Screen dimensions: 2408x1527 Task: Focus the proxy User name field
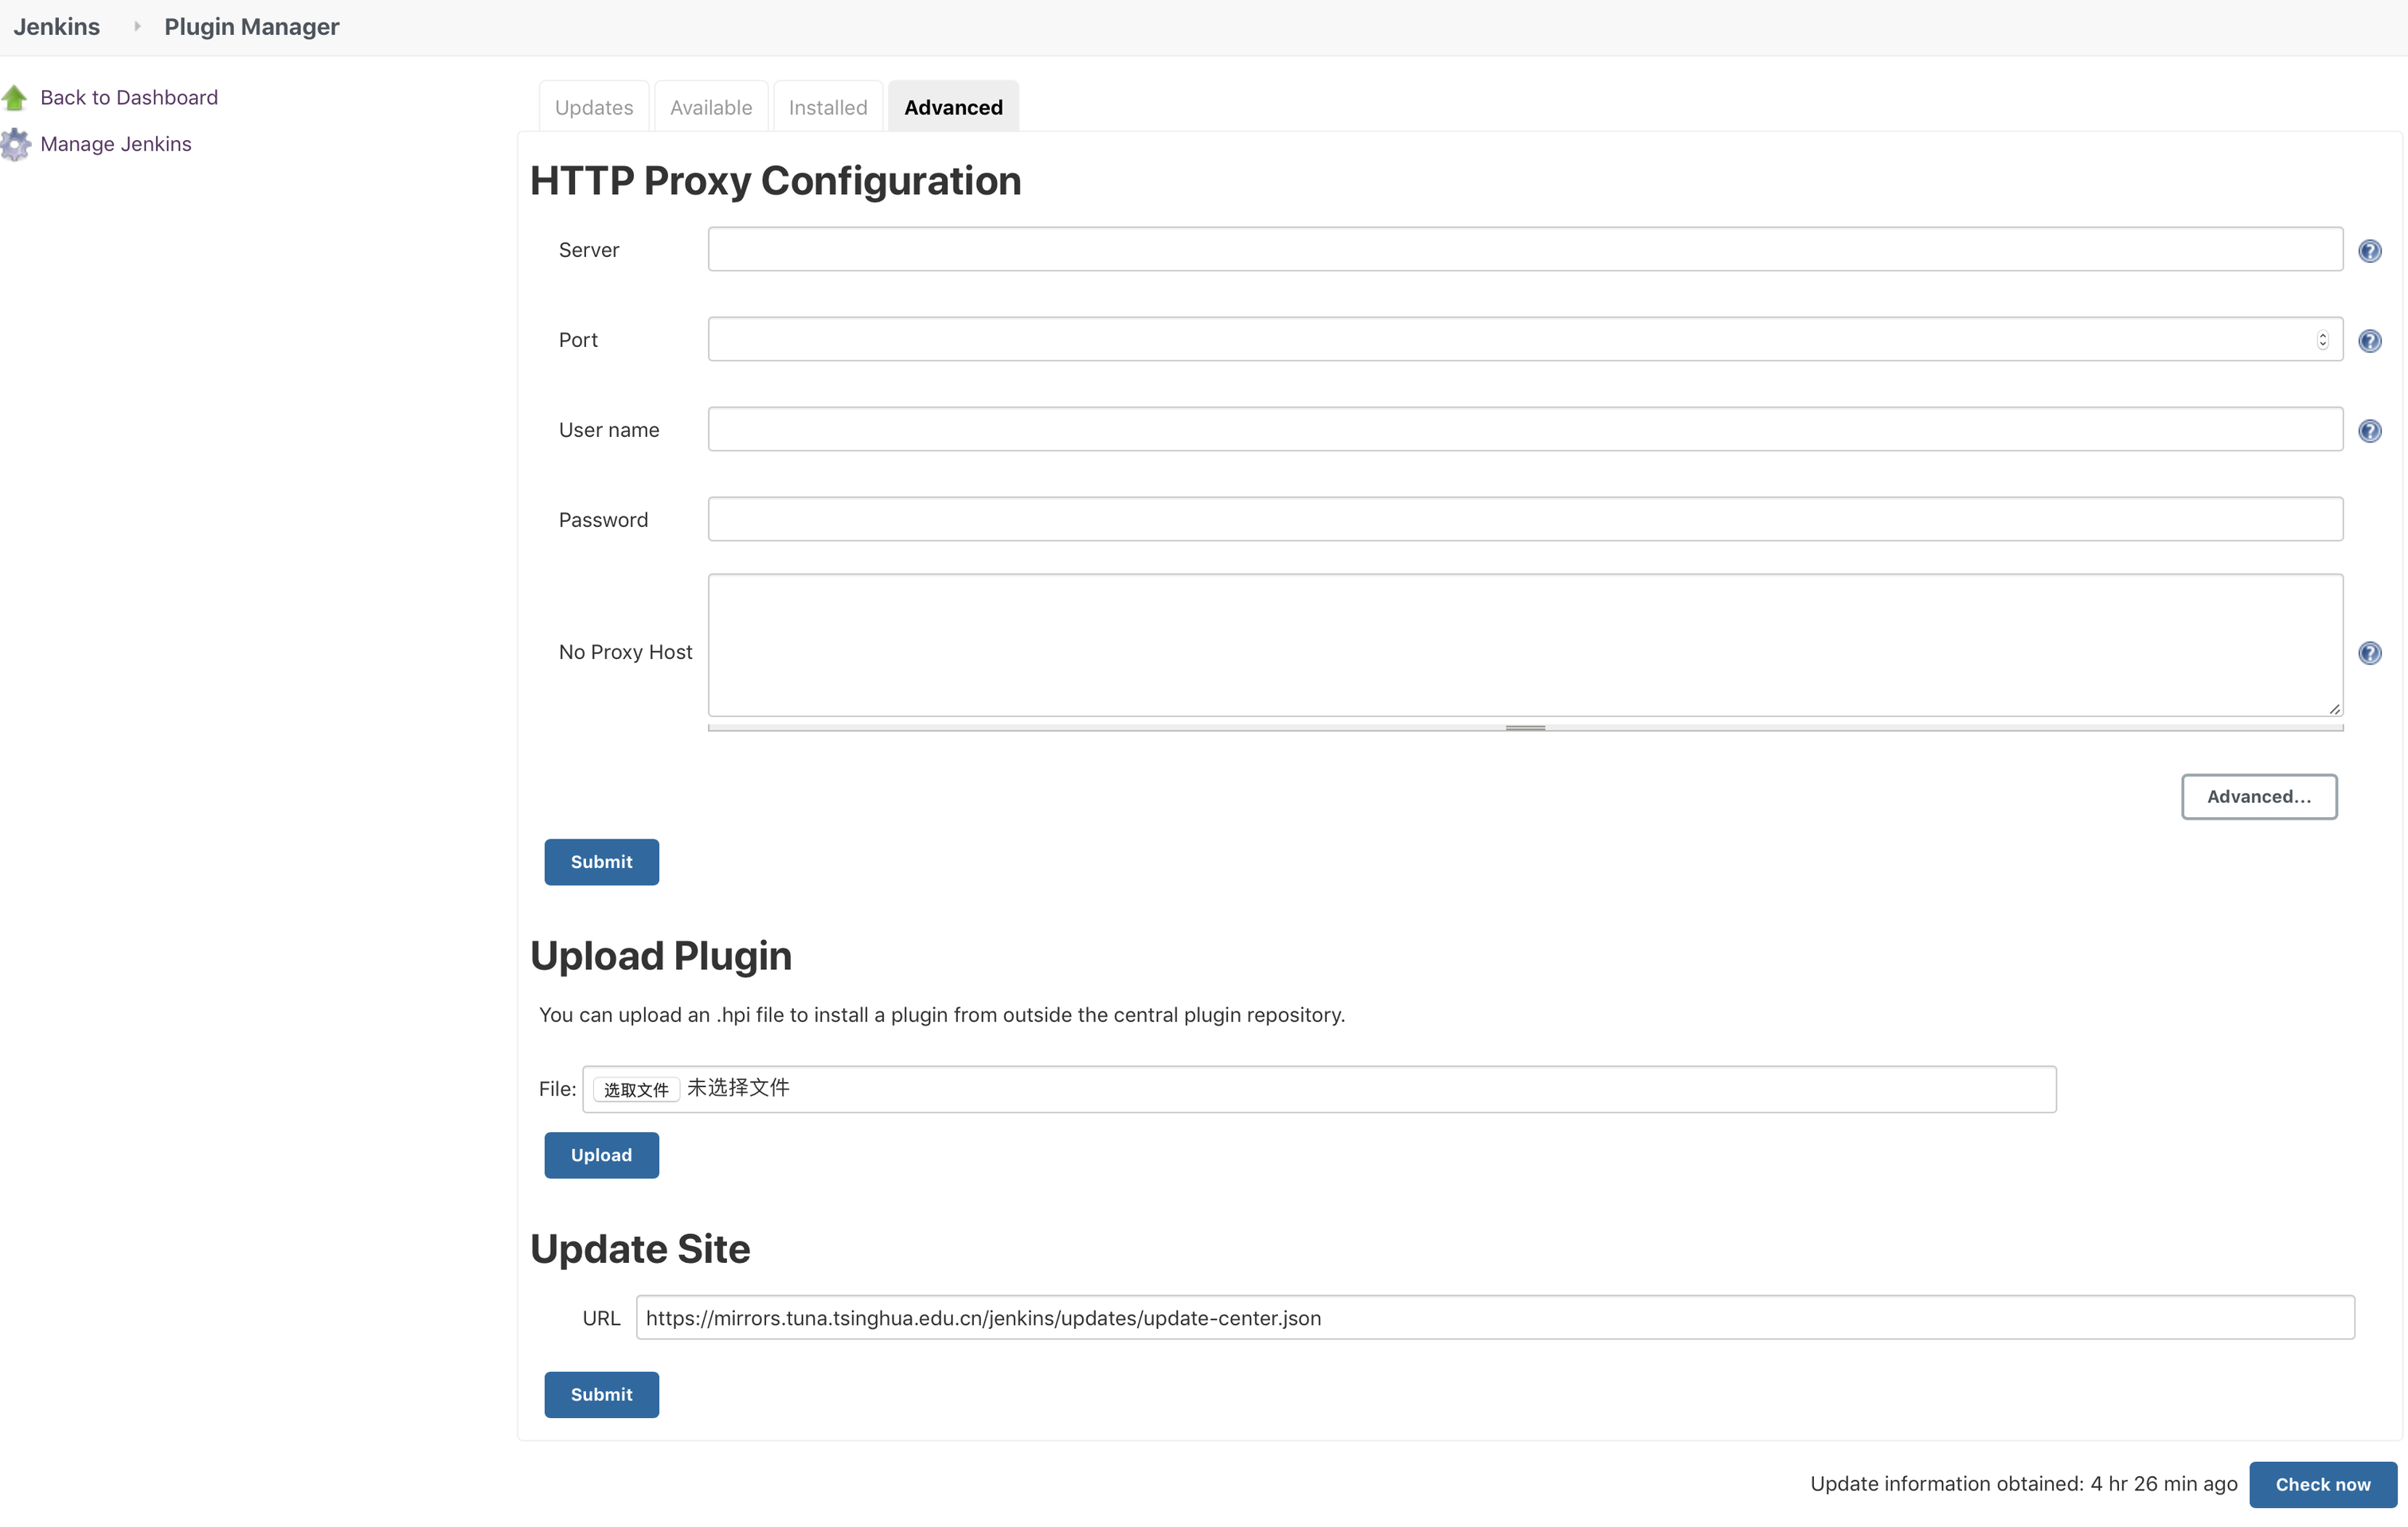click(1525, 429)
